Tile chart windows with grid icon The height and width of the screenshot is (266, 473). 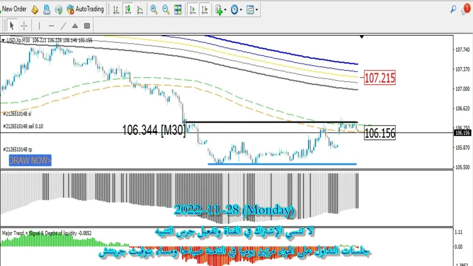tap(178, 10)
